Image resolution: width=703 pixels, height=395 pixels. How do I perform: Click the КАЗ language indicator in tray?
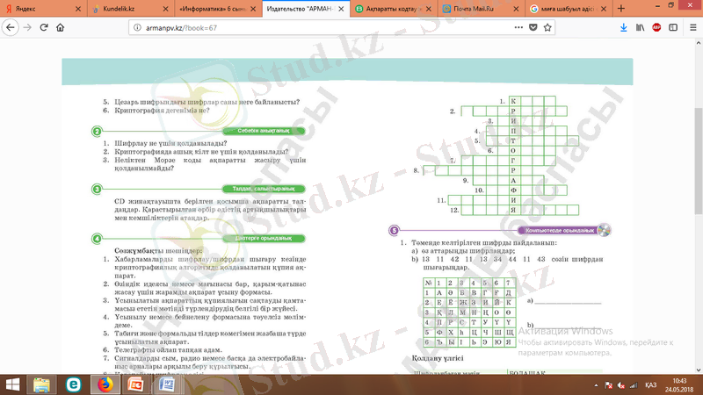tap(651, 384)
